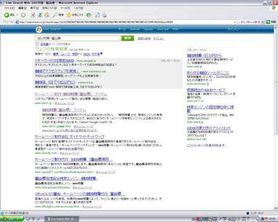The image size is (278, 222).
Task: Expand the address bar dropdown
Action: pyautogui.click(x=263, y=22)
